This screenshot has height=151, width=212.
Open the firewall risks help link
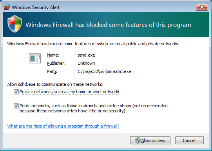[63, 126]
